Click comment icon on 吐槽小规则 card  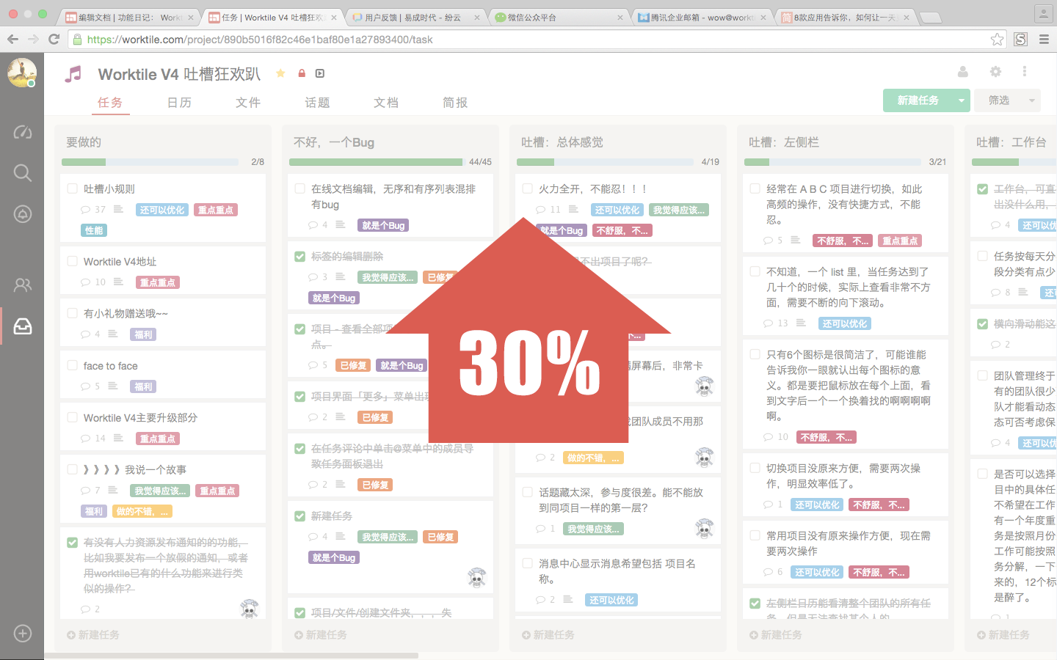click(86, 210)
